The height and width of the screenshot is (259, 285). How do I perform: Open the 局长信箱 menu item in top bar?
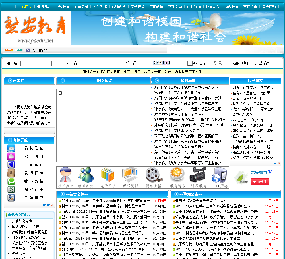(x=269, y=7)
